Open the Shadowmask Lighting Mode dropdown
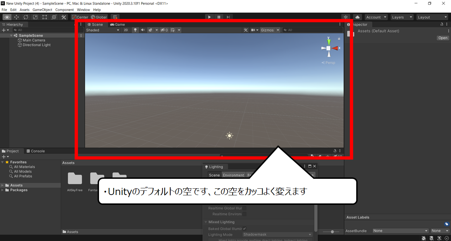This screenshot has width=451, height=241. (278, 235)
